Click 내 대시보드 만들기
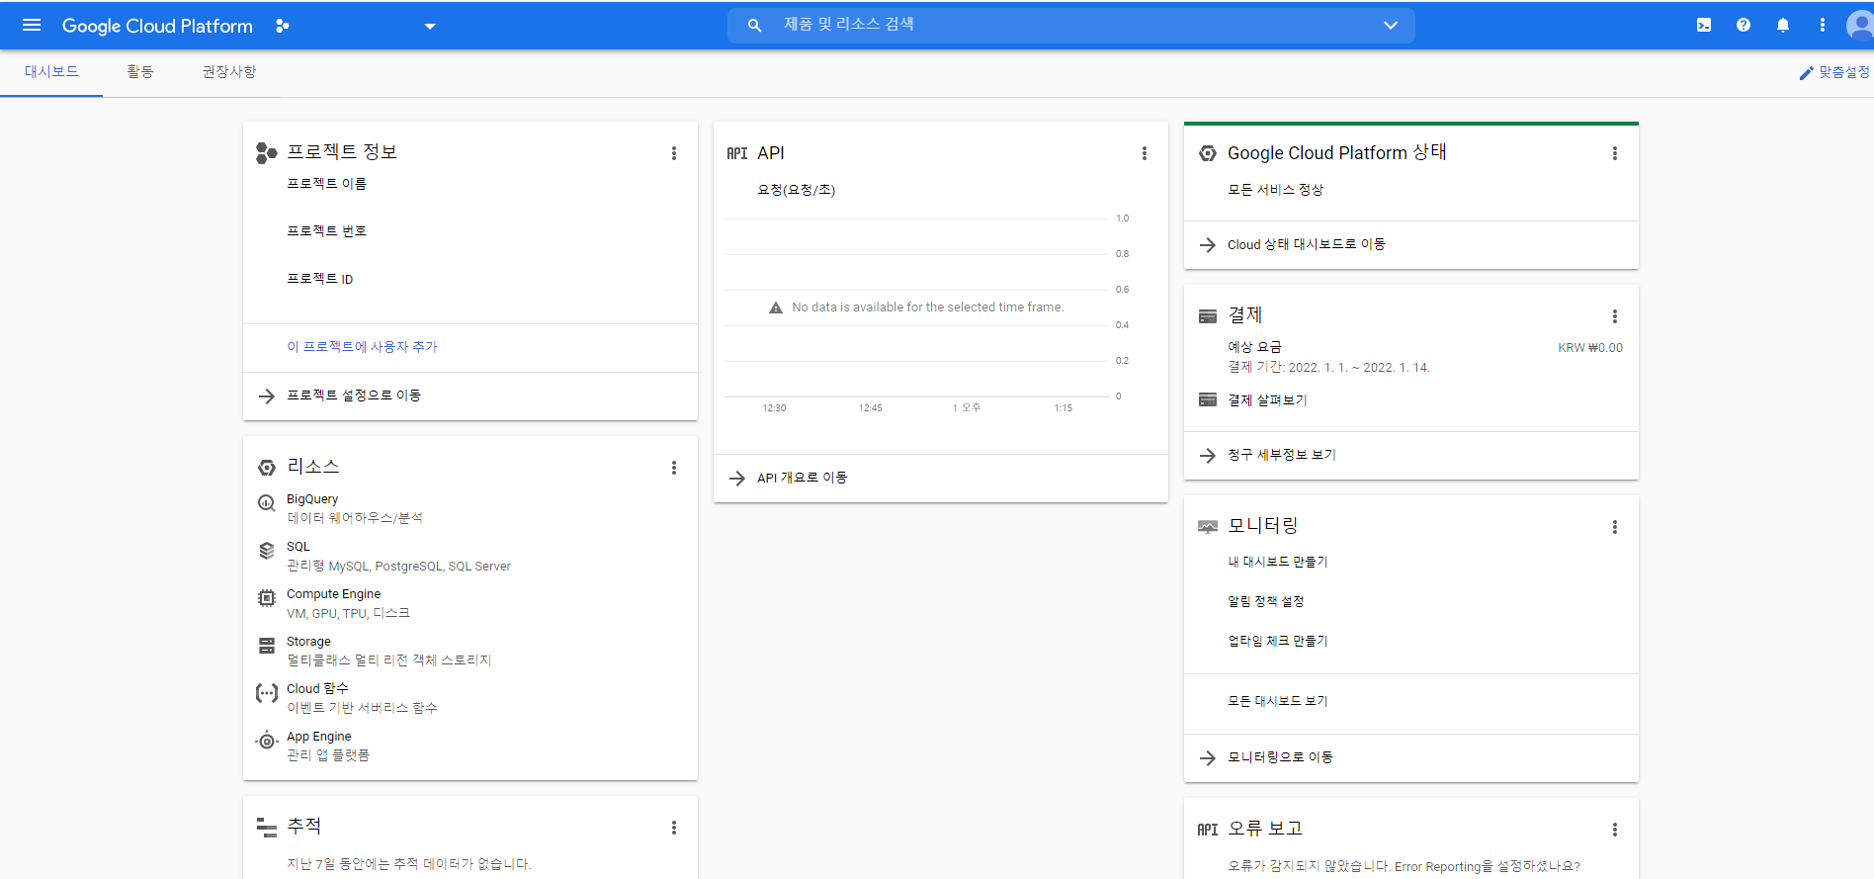This screenshot has height=879, width=1874. (x=1277, y=562)
